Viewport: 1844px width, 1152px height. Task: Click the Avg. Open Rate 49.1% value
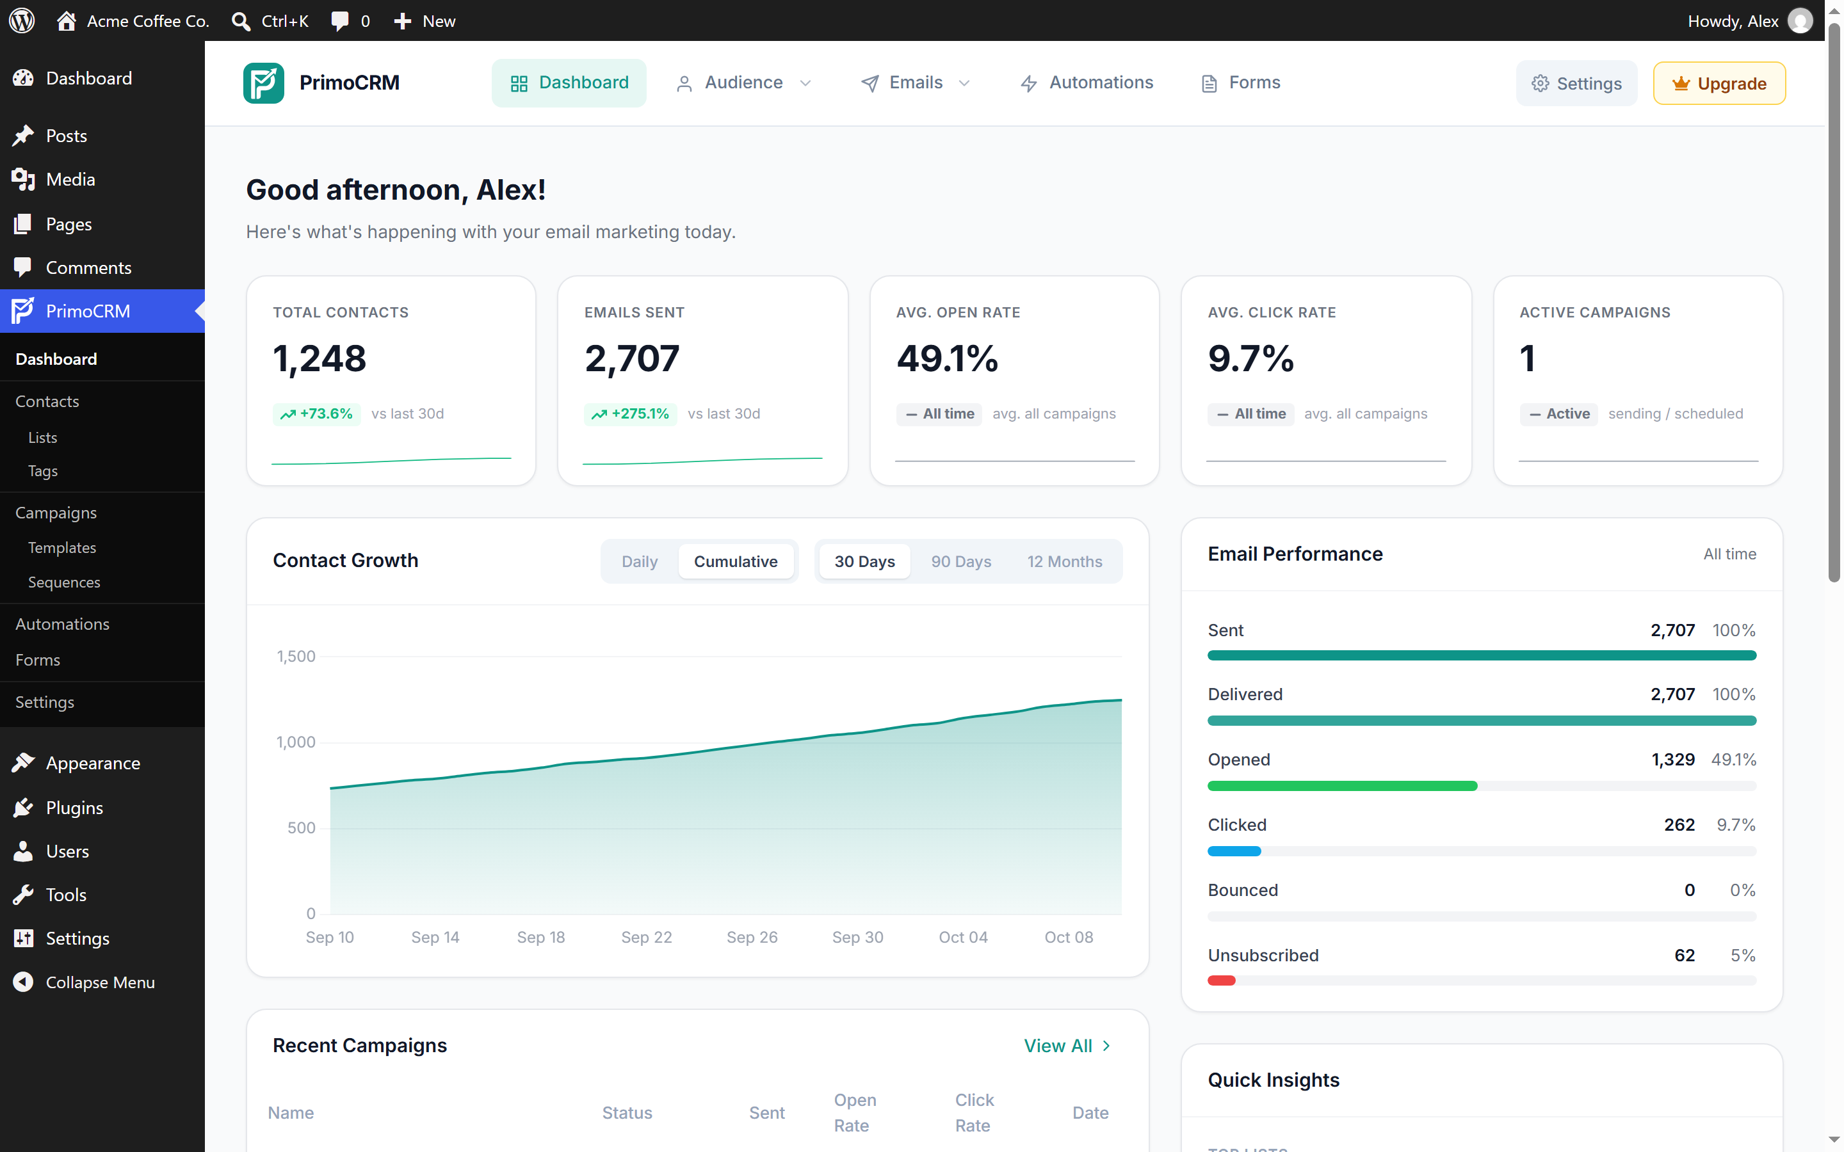pos(947,358)
